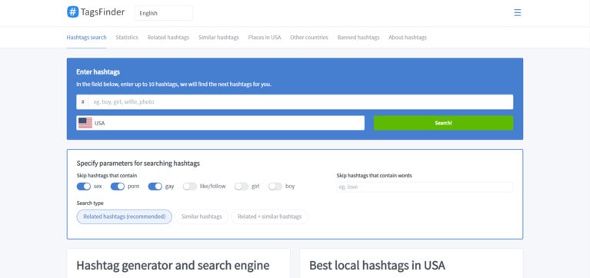
Task: Enable the girl filter toggle
Action: coord(242,187)
